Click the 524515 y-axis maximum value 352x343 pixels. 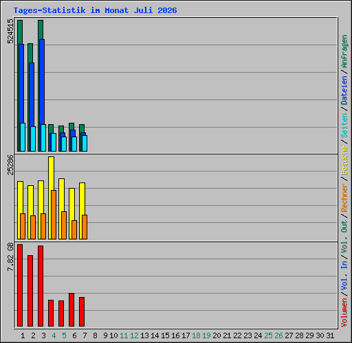point(10,31)
